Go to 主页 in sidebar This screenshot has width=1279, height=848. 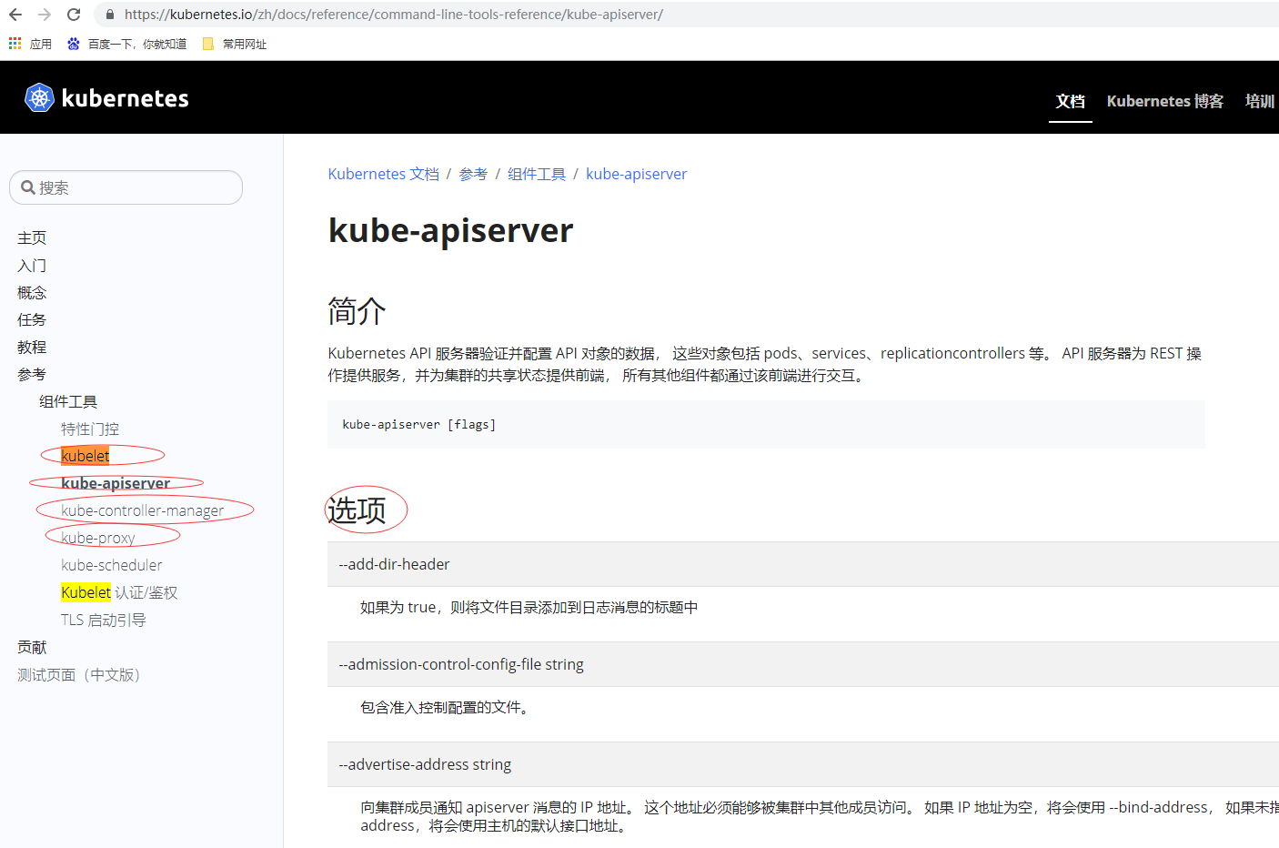click(x=32, y=237)
